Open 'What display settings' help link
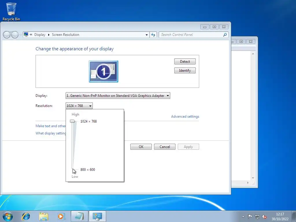The height and width of the screenshot is (222, 296). tap(51, 133)
